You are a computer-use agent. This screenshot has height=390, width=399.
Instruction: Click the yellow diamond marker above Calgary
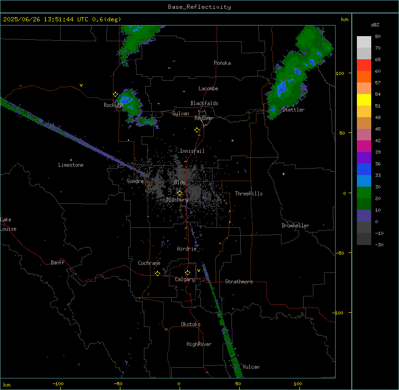pyautogui.click(x=187, y=273)
